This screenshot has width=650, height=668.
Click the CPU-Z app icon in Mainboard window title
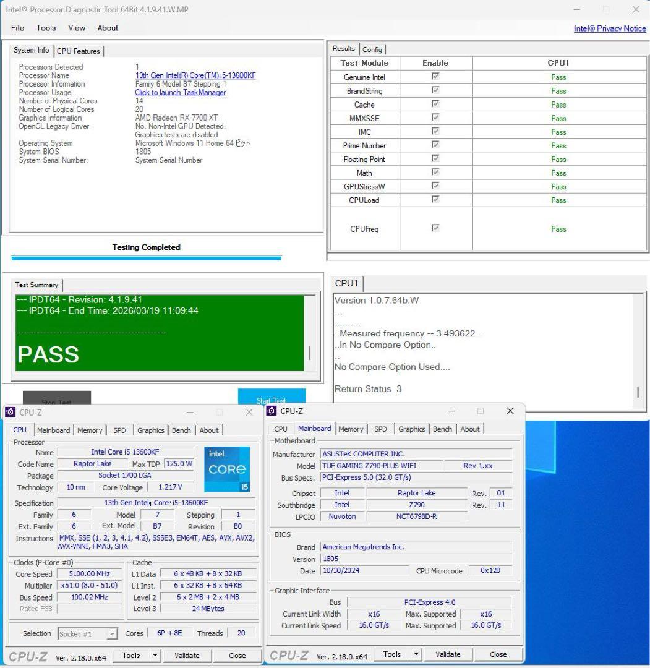click(x=272, y=411)
